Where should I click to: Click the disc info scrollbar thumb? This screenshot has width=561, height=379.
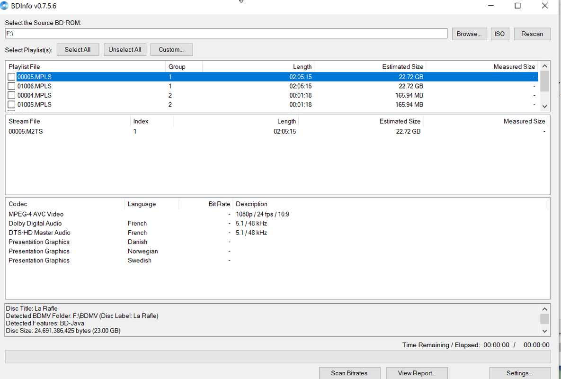coord(544,318)
